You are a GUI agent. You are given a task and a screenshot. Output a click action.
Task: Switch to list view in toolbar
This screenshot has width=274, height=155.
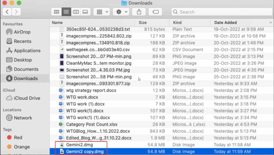point(66,12)
